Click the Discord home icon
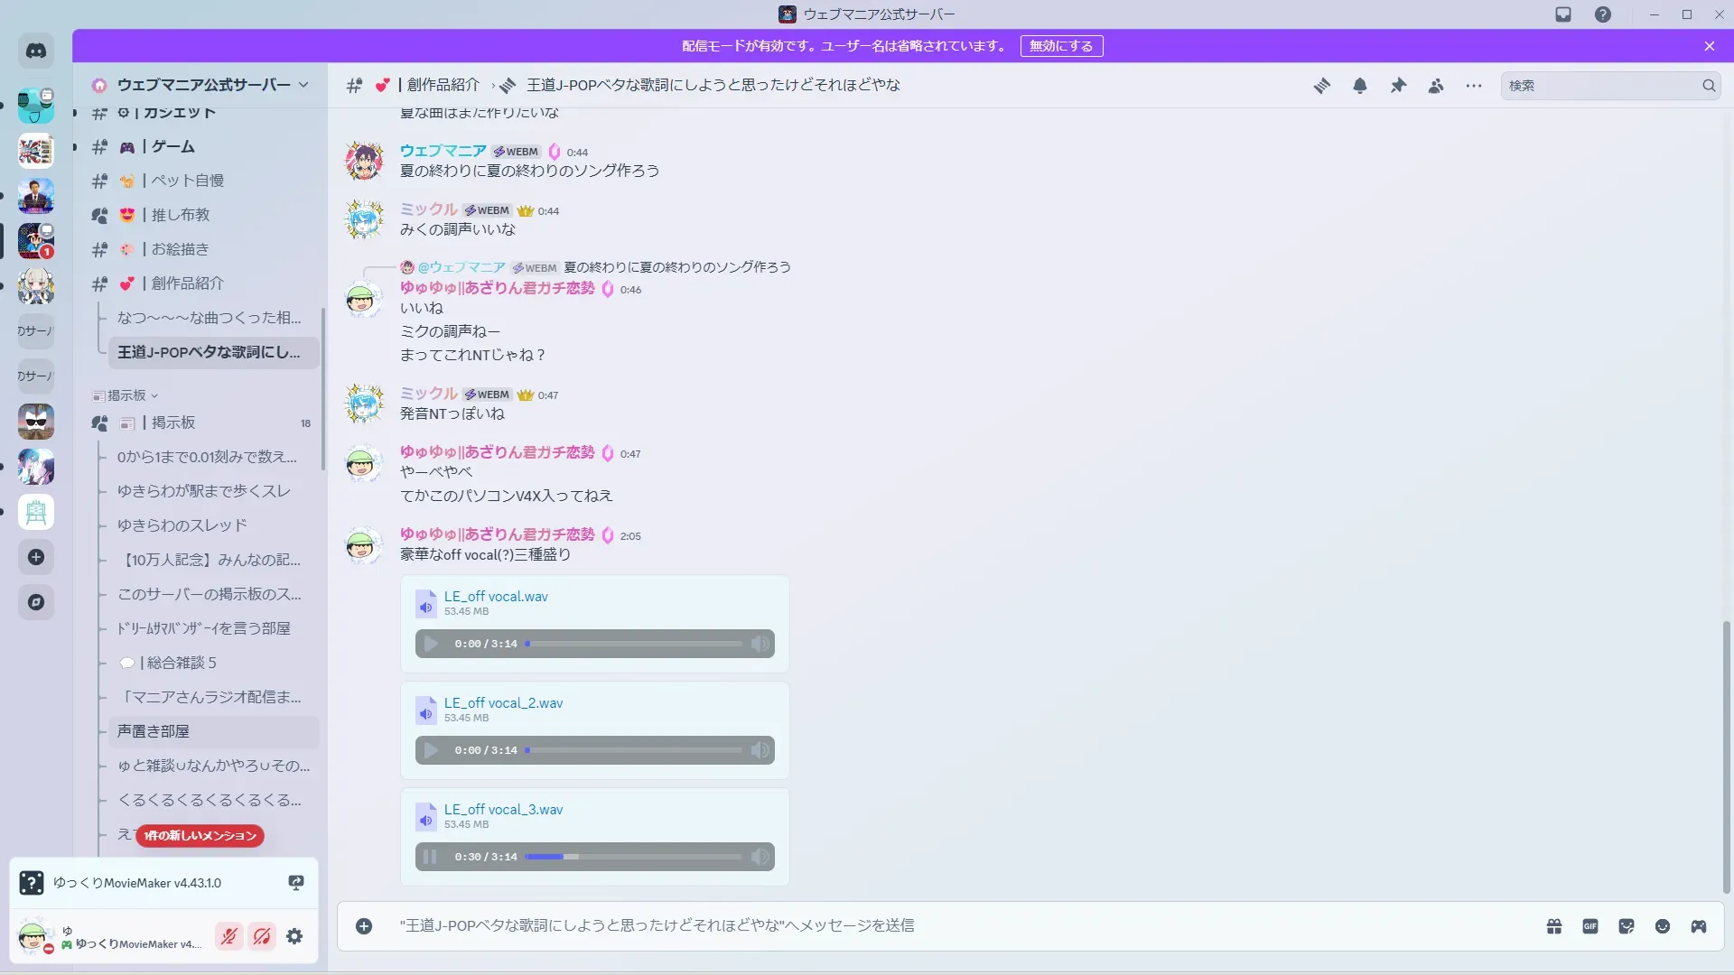Screen dimensions: 1734x975 36,51
